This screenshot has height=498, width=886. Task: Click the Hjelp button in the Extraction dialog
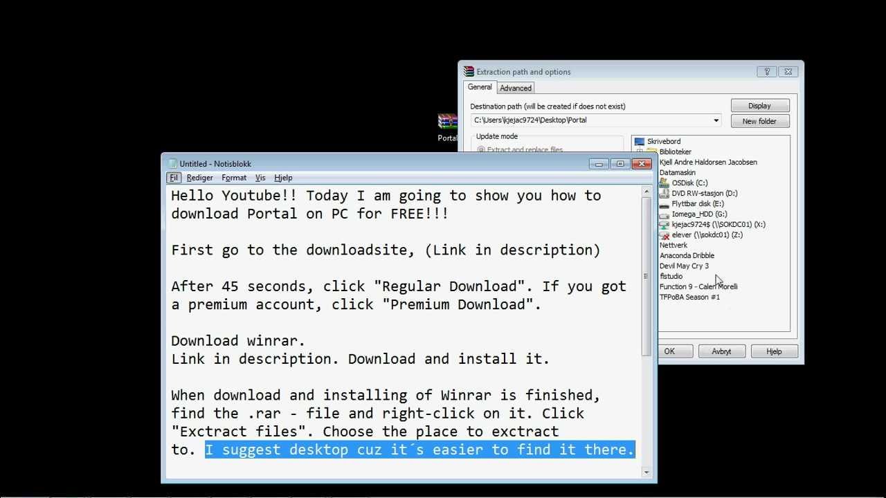774,351
